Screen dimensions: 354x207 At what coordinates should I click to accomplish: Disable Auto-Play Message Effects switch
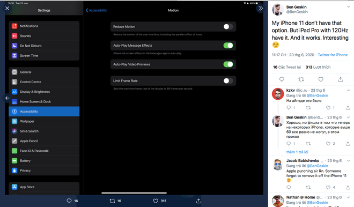pyautogui.click(x=228, y=46)
